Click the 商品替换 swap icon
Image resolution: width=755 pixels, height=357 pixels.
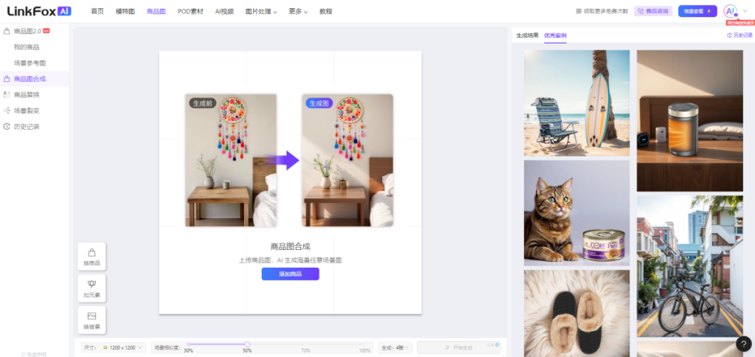coord(7,95)
